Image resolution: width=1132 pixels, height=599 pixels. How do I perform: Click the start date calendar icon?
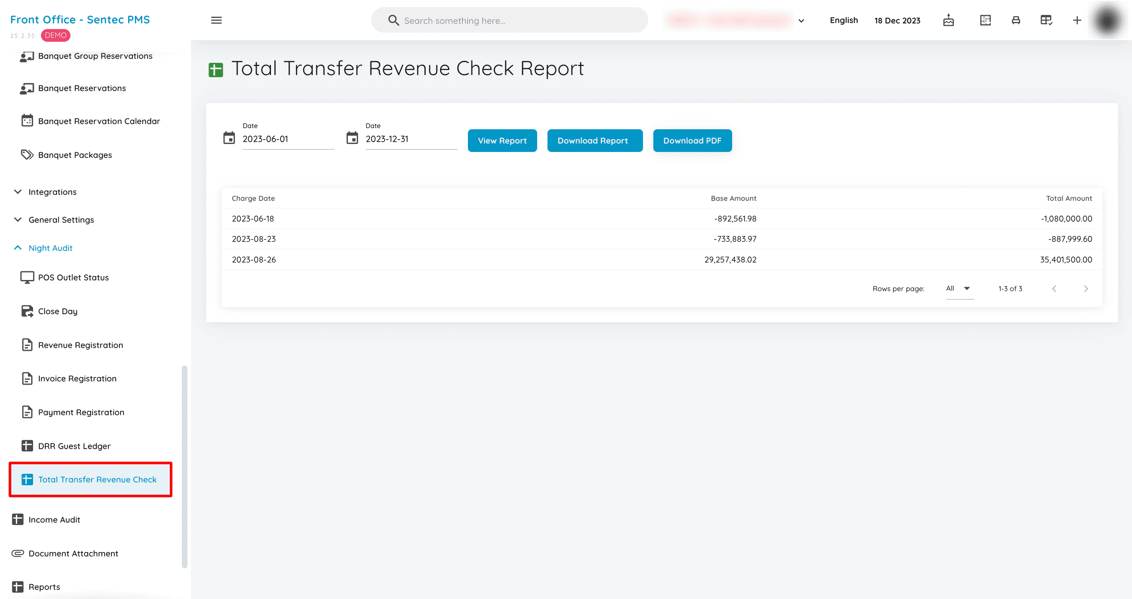(229, 138)
